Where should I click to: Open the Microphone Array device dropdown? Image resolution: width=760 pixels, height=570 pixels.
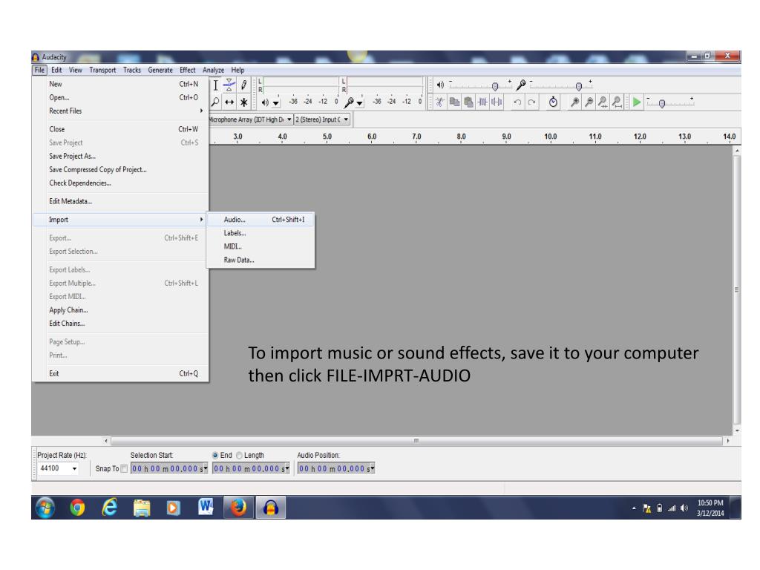point(289,119)
